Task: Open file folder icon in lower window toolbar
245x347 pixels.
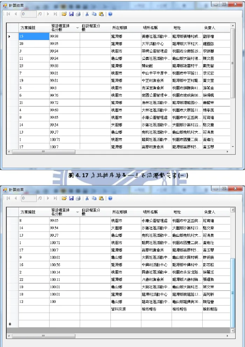Action: tap(64, 198)
